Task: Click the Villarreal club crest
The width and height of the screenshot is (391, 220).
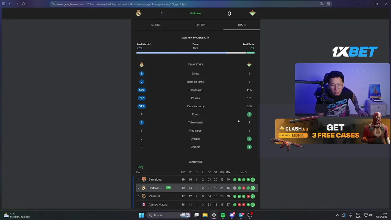Action: 144,196
